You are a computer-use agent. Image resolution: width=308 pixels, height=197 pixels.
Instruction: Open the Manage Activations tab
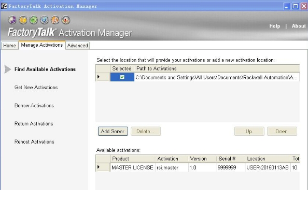click(x=42, y=45)
